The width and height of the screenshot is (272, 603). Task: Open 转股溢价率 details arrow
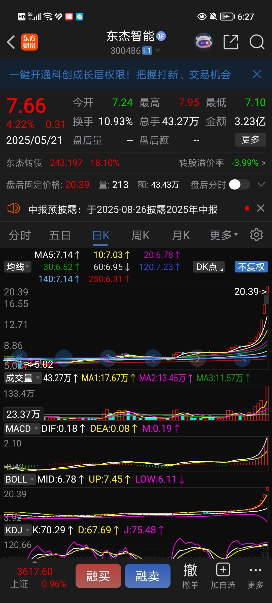coord(263,163)
